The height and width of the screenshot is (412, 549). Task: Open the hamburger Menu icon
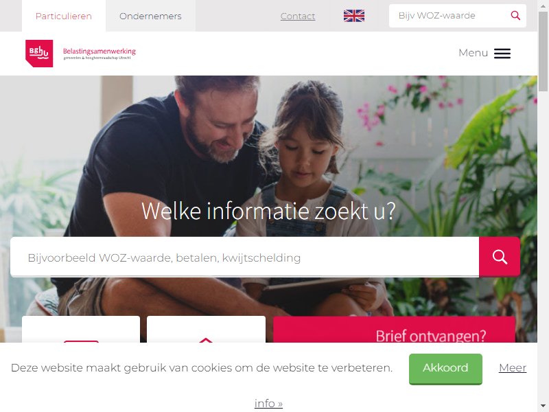pos(502,54)
